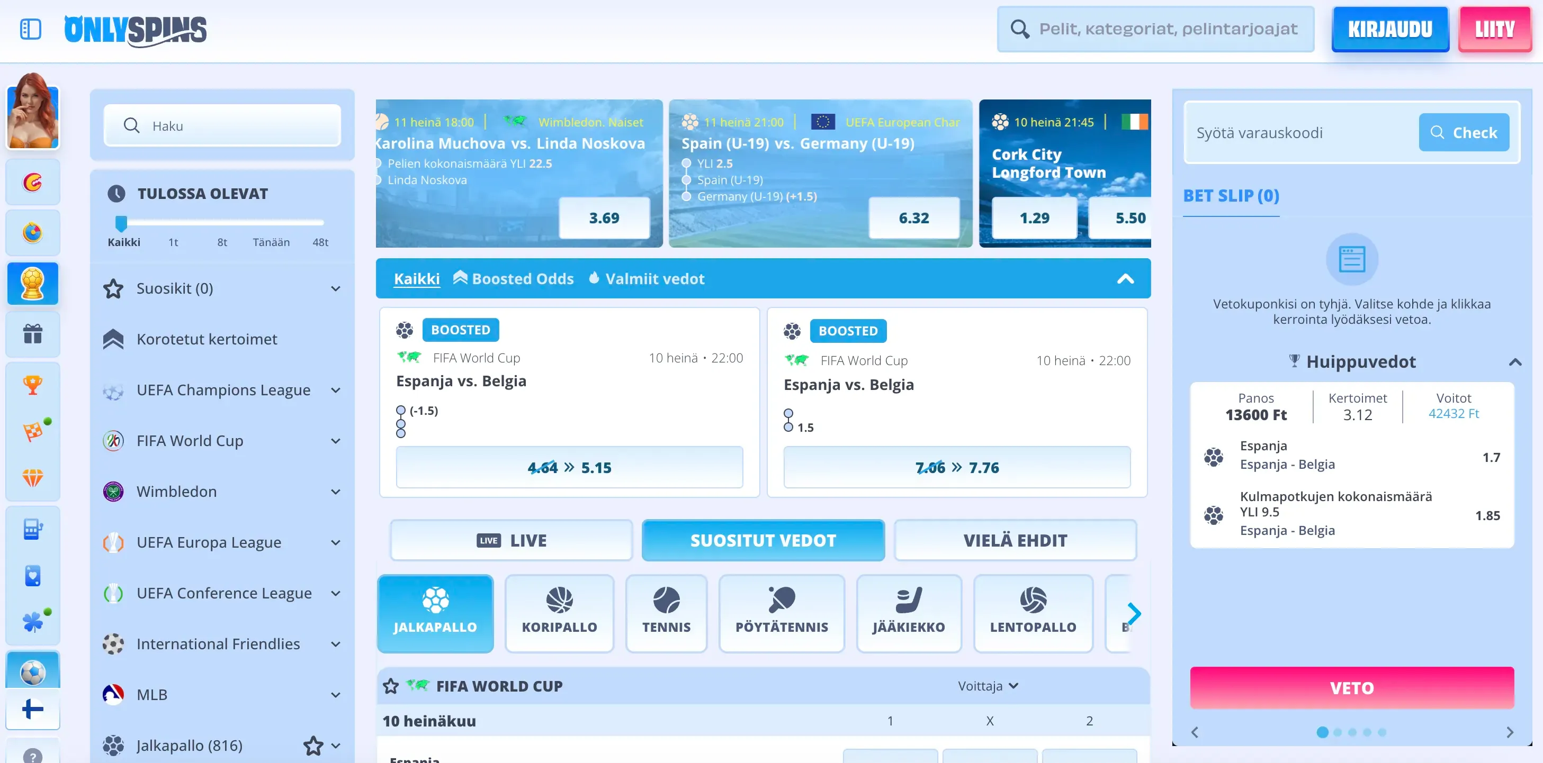Go to next Huippuvedot slide arrow
Image resolution: width=1543 pixels, height=763 pixels.
(1510, 732)
